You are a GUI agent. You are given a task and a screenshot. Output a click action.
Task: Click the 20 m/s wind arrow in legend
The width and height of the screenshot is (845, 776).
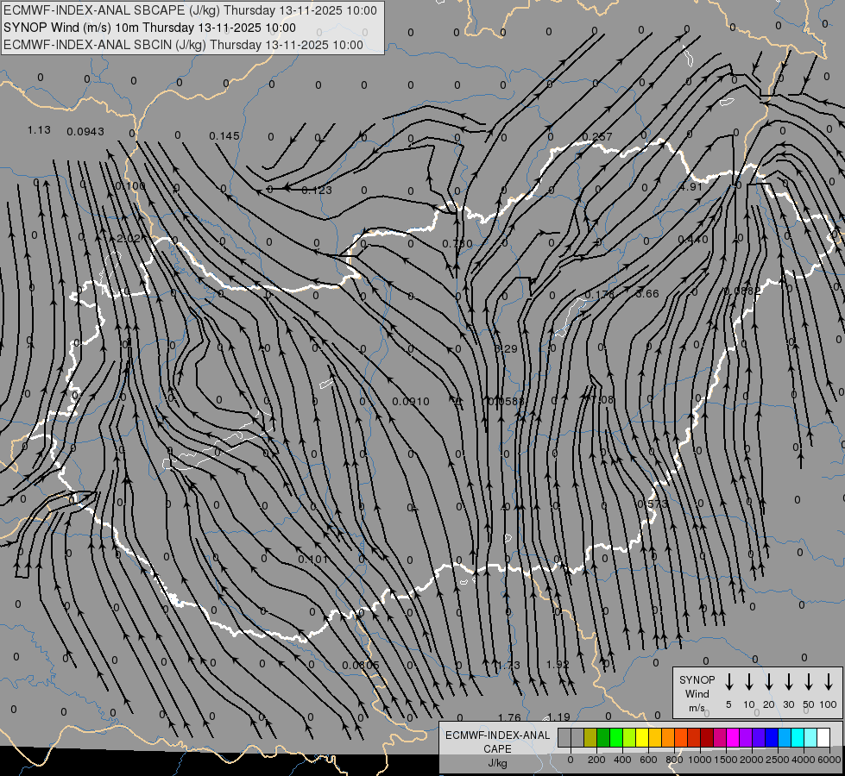click(x=768, y=681)
